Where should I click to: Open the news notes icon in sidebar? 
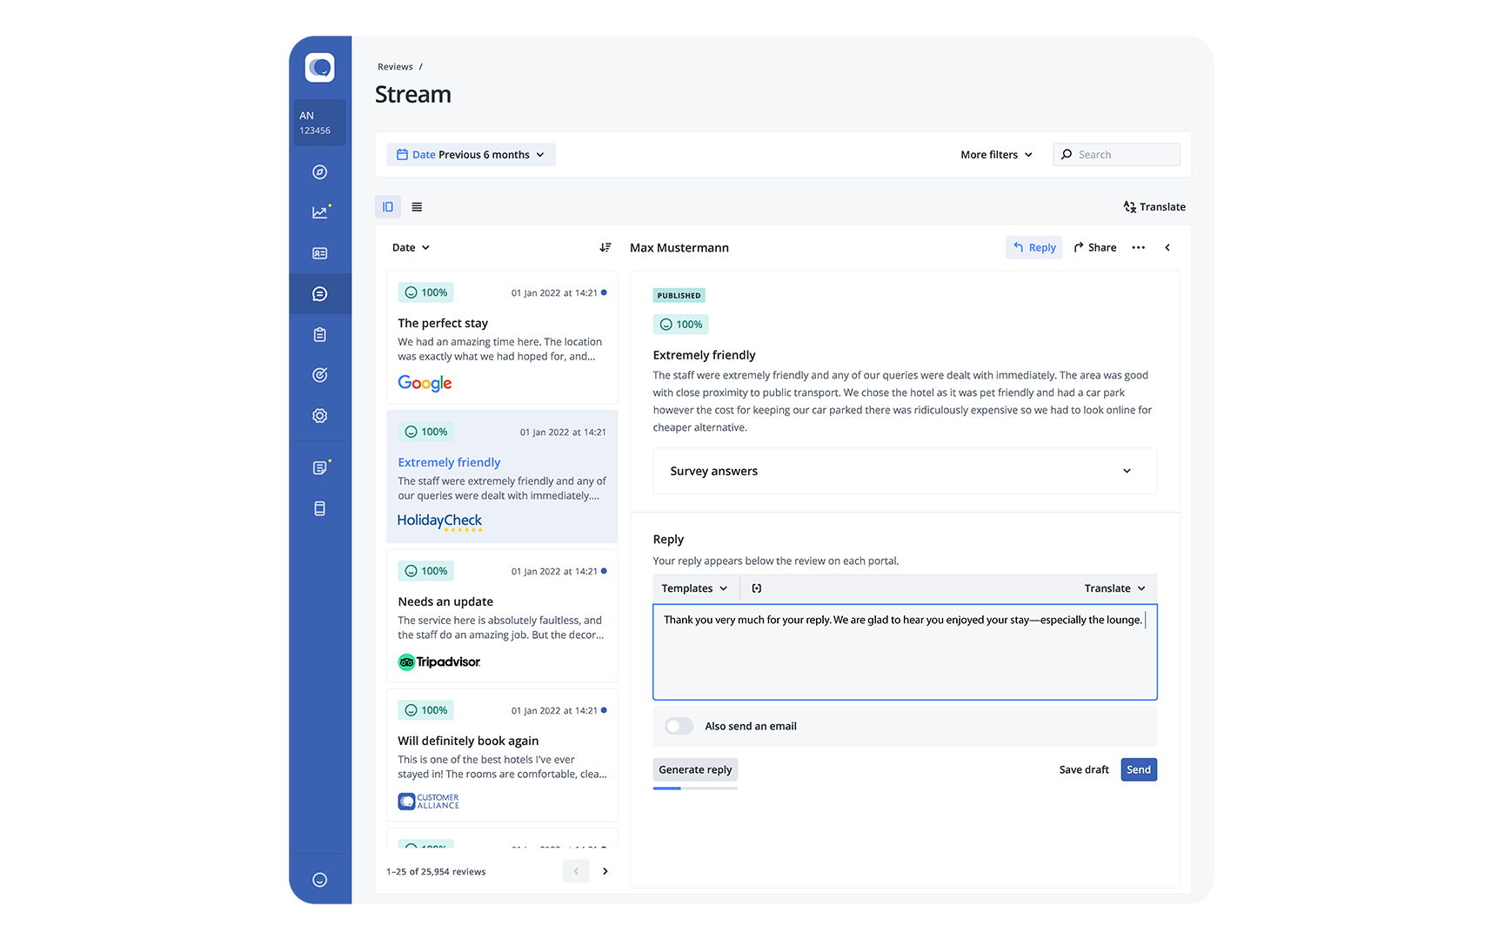pyautogui.click(x=320, y=467)
